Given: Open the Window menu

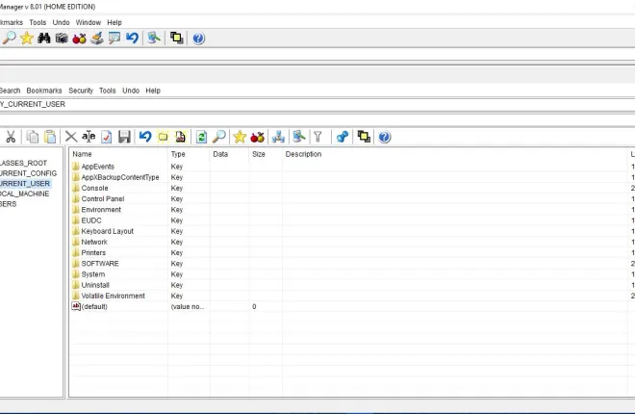Looking at the screenshot, I should [x=88, y=22].
